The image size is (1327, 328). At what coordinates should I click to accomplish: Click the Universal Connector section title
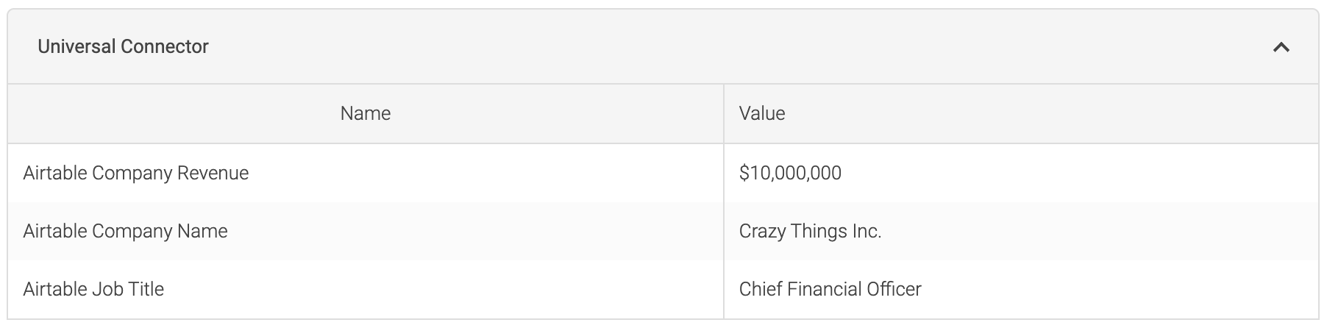click(123, 46)
